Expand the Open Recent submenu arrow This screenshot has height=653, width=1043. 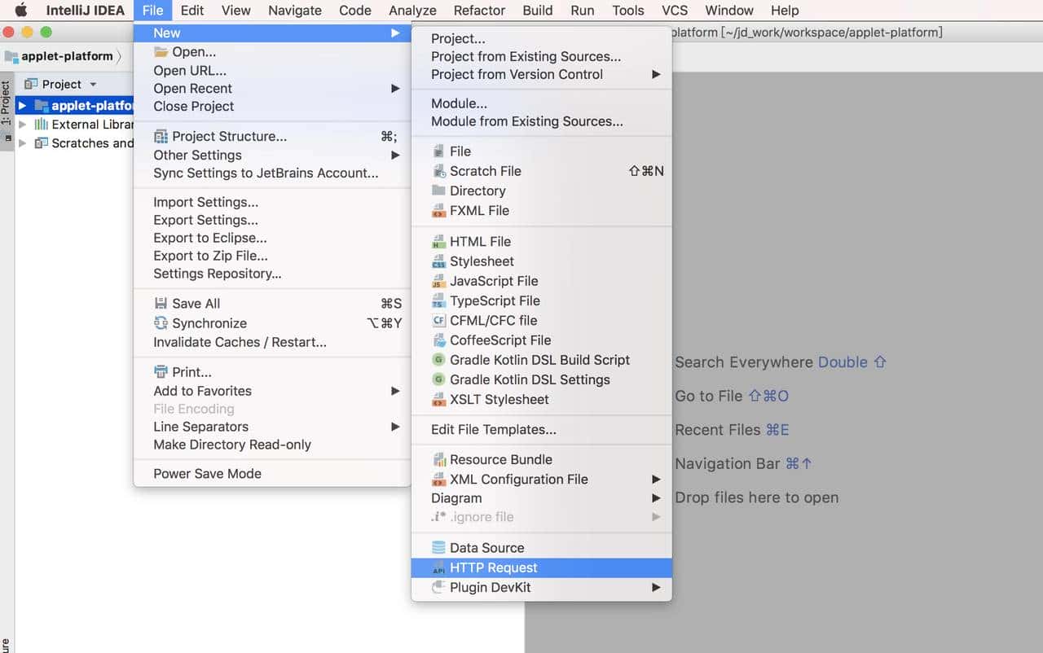tap(395, 89)
